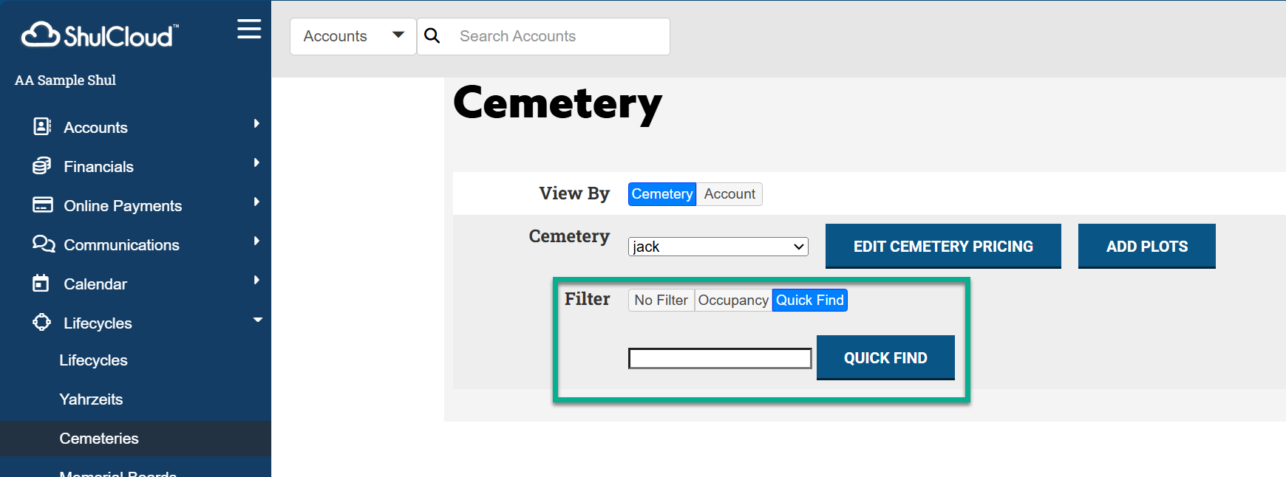
Task: Click the Accounts sidebar icon
Action: pyautogui.click(x=42, y=127)
